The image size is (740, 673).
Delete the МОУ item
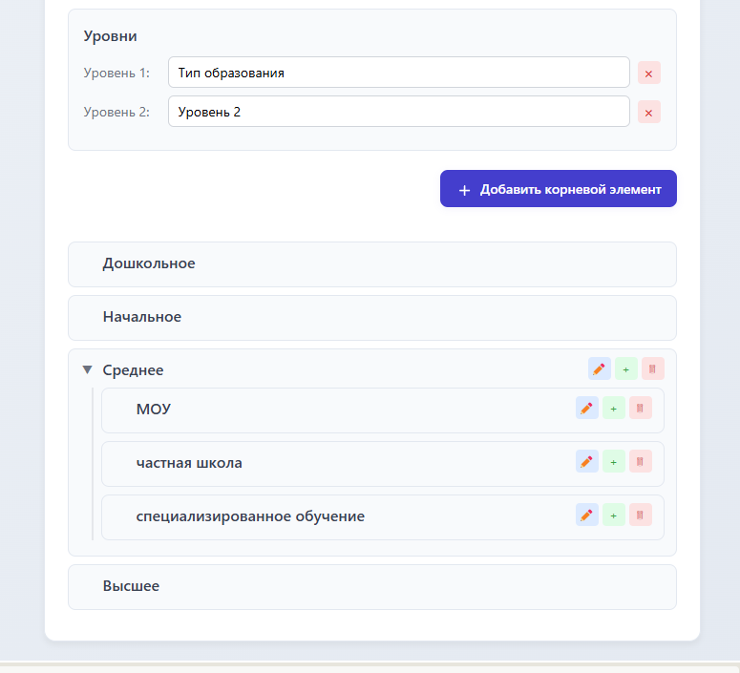641,409
